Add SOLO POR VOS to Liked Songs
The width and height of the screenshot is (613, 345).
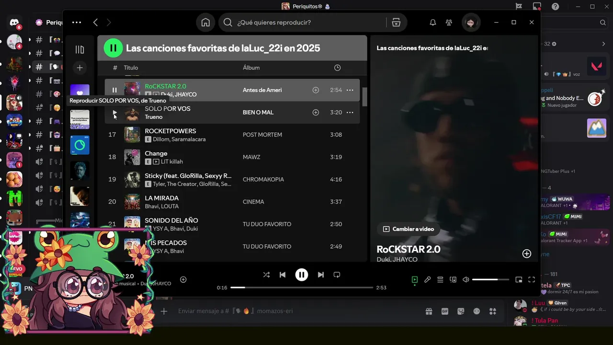pyautogui.click(x=316, y=112)
